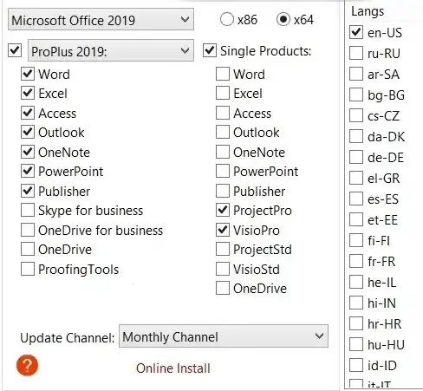Viewport: 423px width, 391px height.
Task: Check PowerPoint under Single Products
Action: tap(223, 171)
